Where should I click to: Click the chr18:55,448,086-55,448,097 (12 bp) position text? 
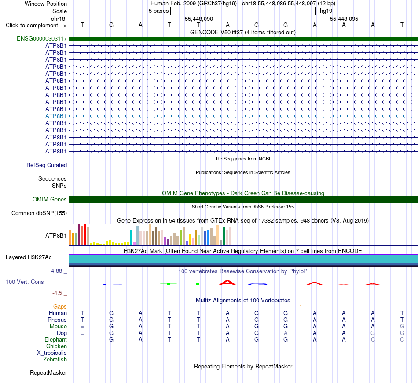pyautogui.click(x=289, y=4)
